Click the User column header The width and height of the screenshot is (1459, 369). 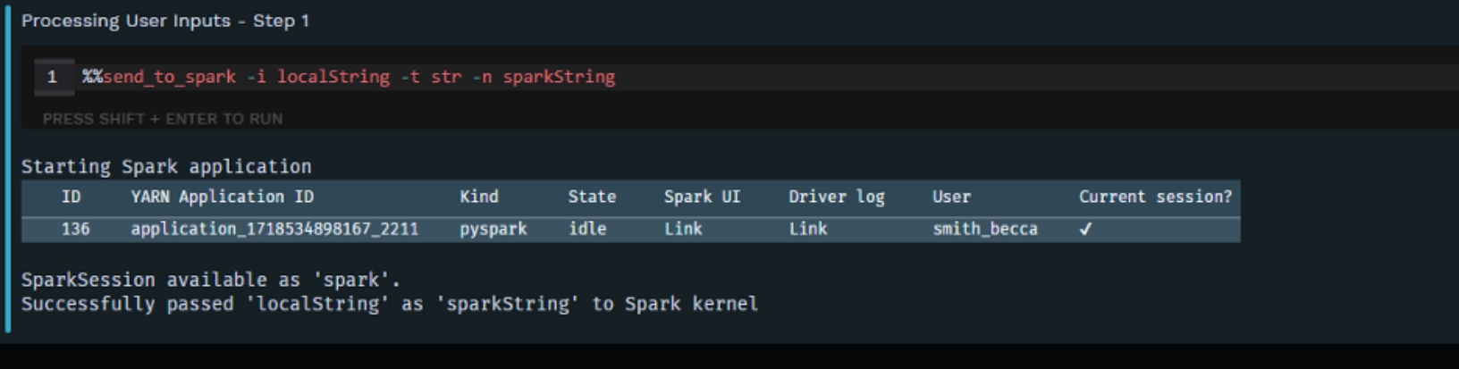[951, 197]
